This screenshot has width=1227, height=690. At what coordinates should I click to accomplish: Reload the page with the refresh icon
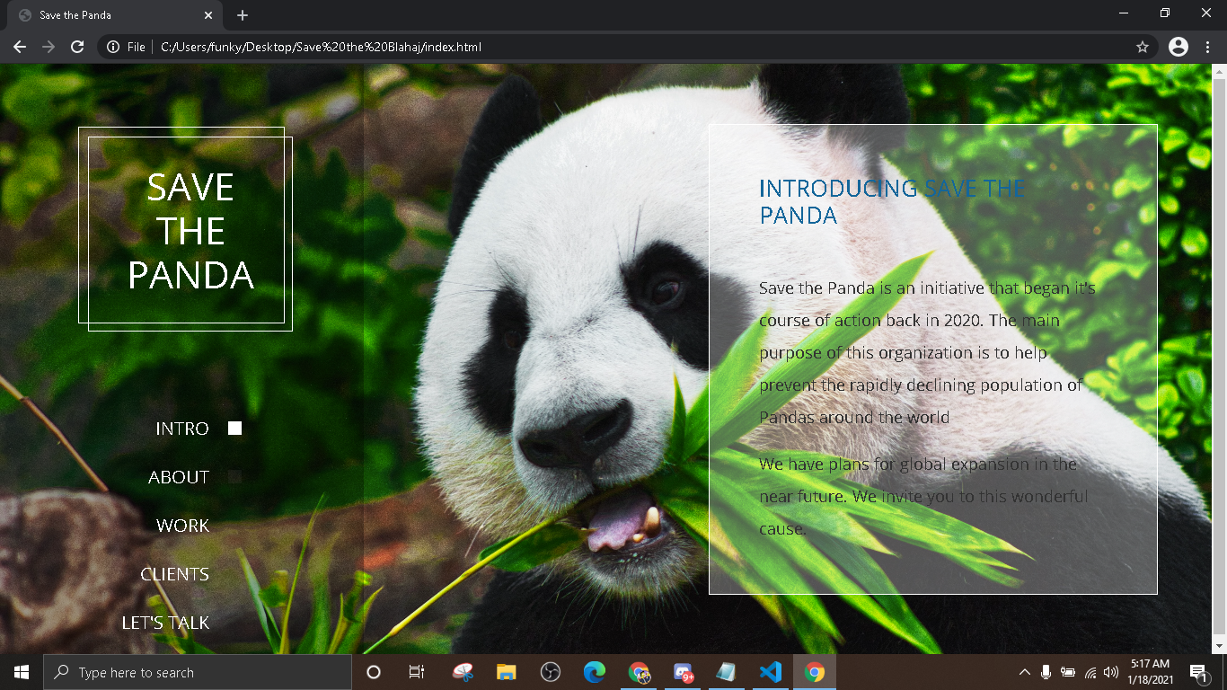[77, 47]
